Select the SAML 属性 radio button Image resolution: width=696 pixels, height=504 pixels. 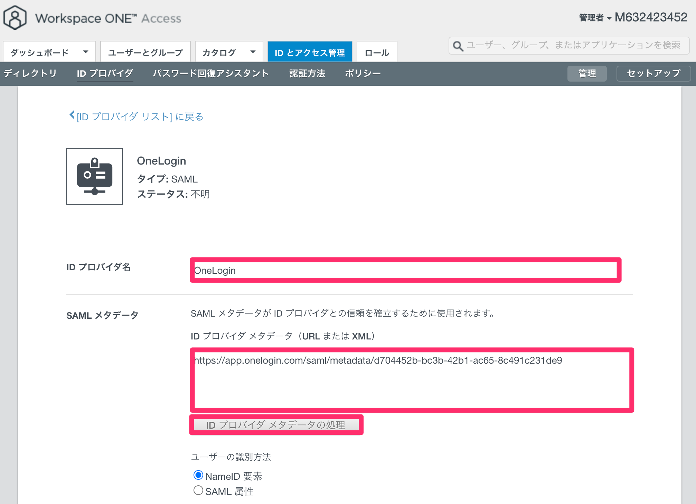pos(198,491)
